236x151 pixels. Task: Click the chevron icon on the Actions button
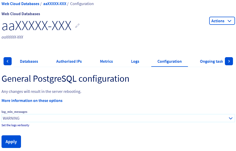[230, 21]
